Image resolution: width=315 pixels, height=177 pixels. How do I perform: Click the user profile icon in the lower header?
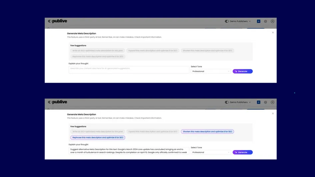click(x=272, y=102)
